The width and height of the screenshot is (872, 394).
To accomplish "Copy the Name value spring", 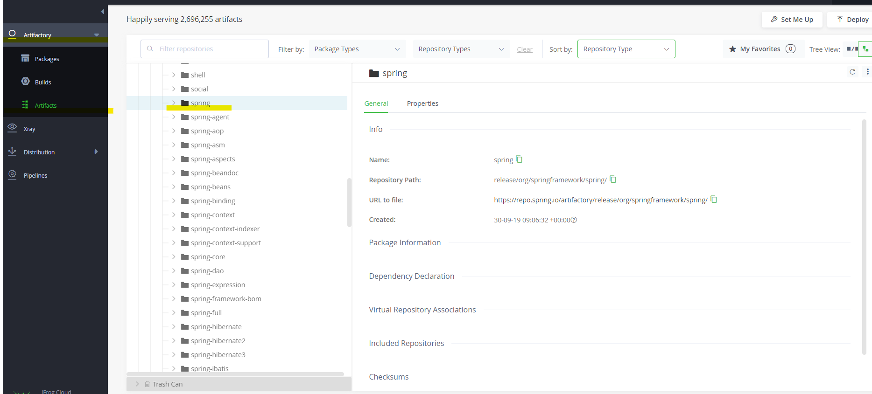I will click(519, 159).
